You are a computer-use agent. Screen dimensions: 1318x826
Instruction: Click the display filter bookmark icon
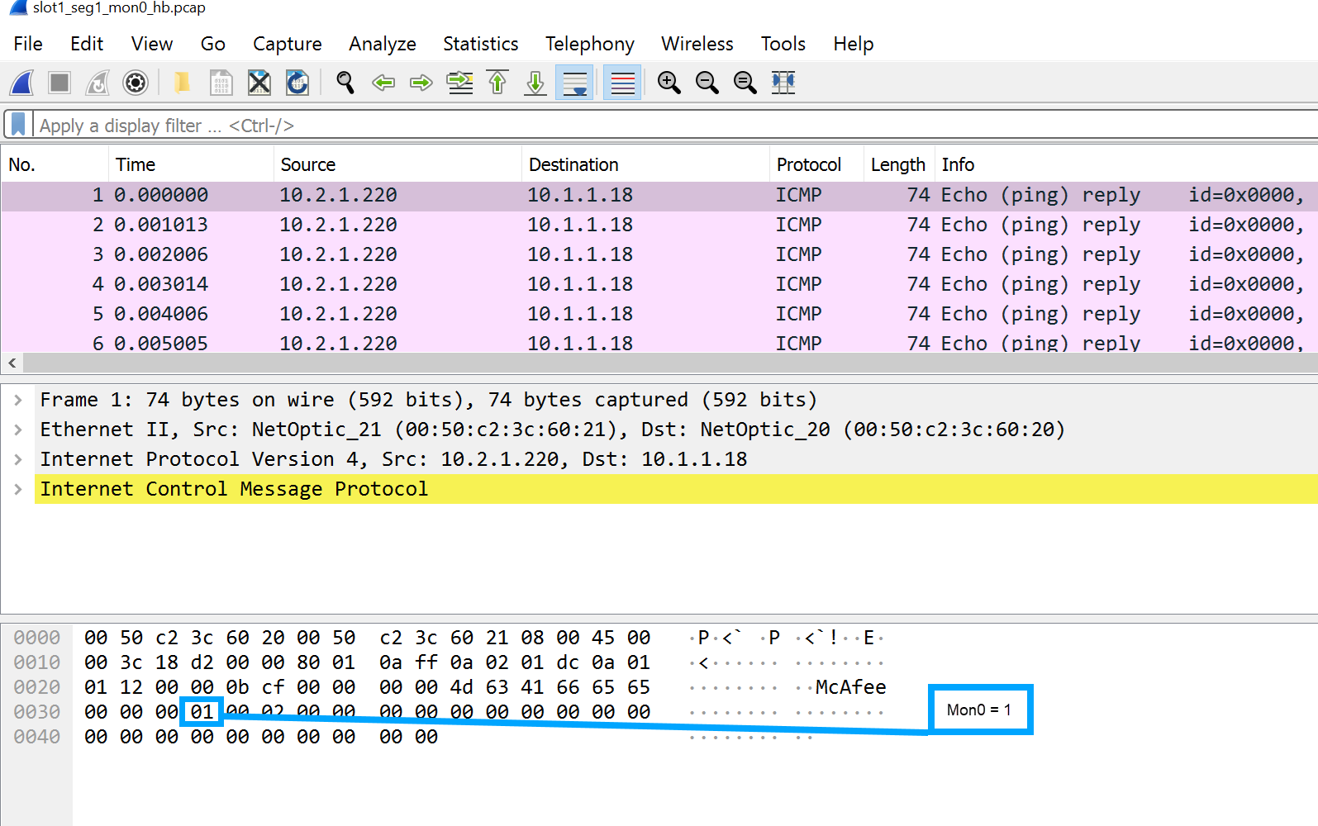(18, 125)
